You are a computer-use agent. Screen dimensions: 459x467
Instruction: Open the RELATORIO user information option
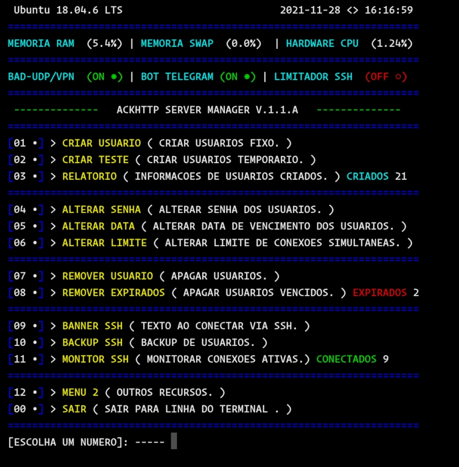(89, 176)
